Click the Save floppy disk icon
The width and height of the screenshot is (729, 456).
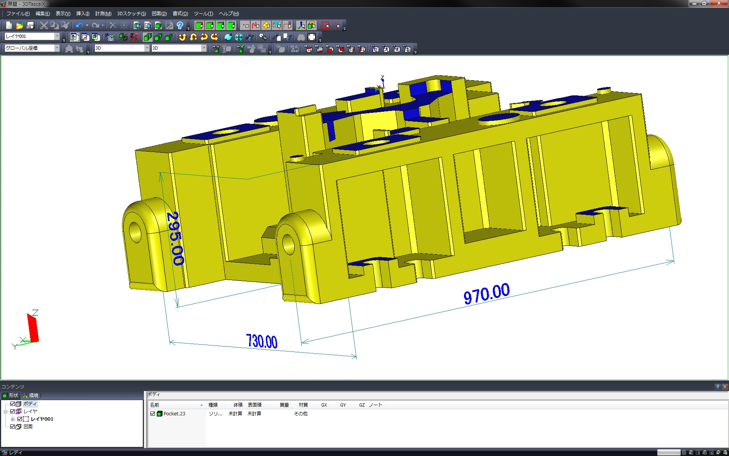point(30,25)
